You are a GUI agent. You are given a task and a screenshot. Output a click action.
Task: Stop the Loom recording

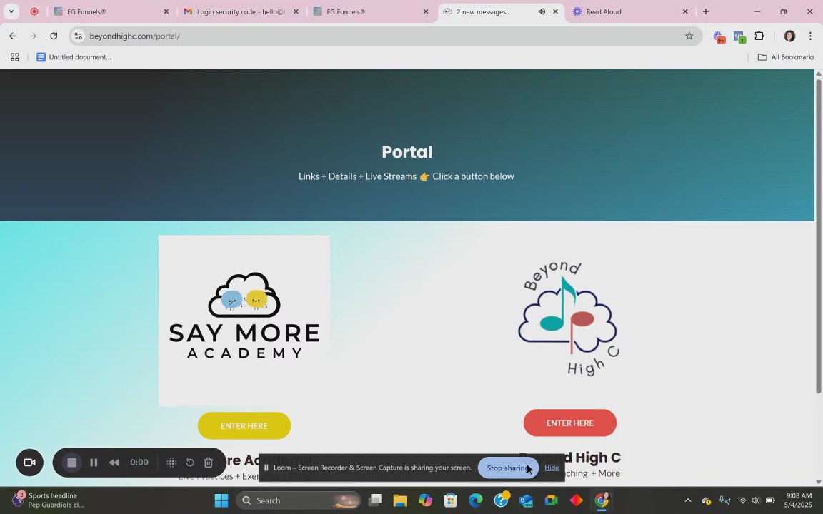pyautogui.click(x=72, y=463)
